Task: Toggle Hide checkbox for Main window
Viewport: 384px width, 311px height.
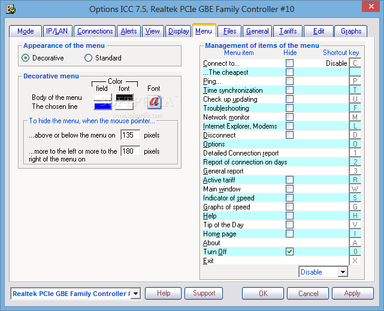Action: coord(289,189)
